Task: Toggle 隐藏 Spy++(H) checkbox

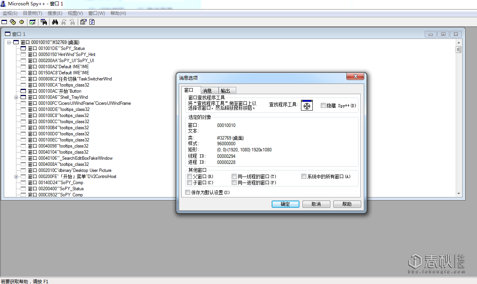Action: pyautogui.click(x=323, y=106)
